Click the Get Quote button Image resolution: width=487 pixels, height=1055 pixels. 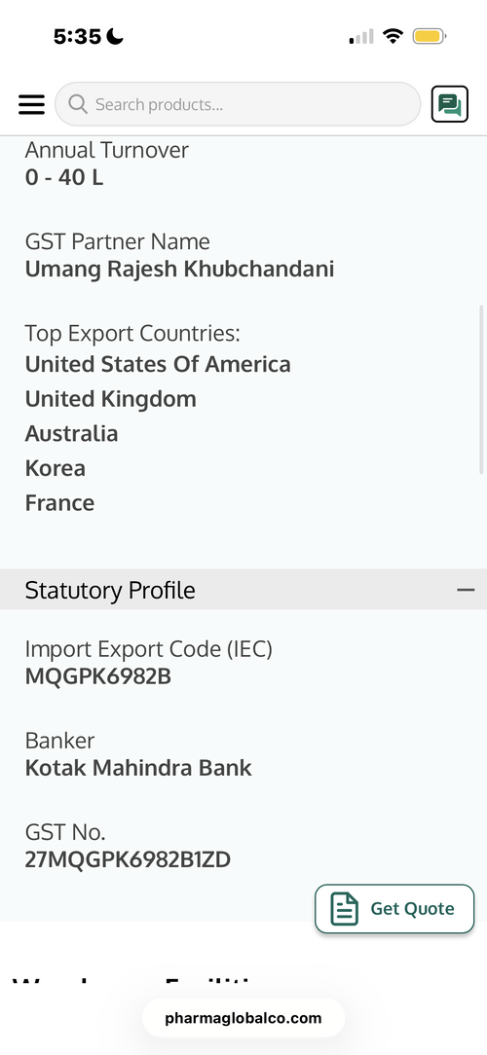click(x=394, y=908)
